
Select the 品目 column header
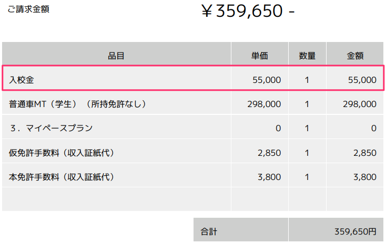click(116, 55)
